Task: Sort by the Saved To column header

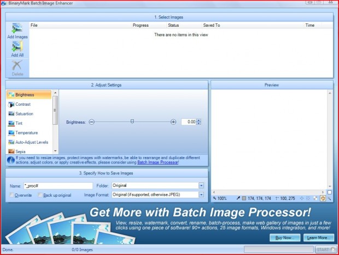Action: (212, 25)
